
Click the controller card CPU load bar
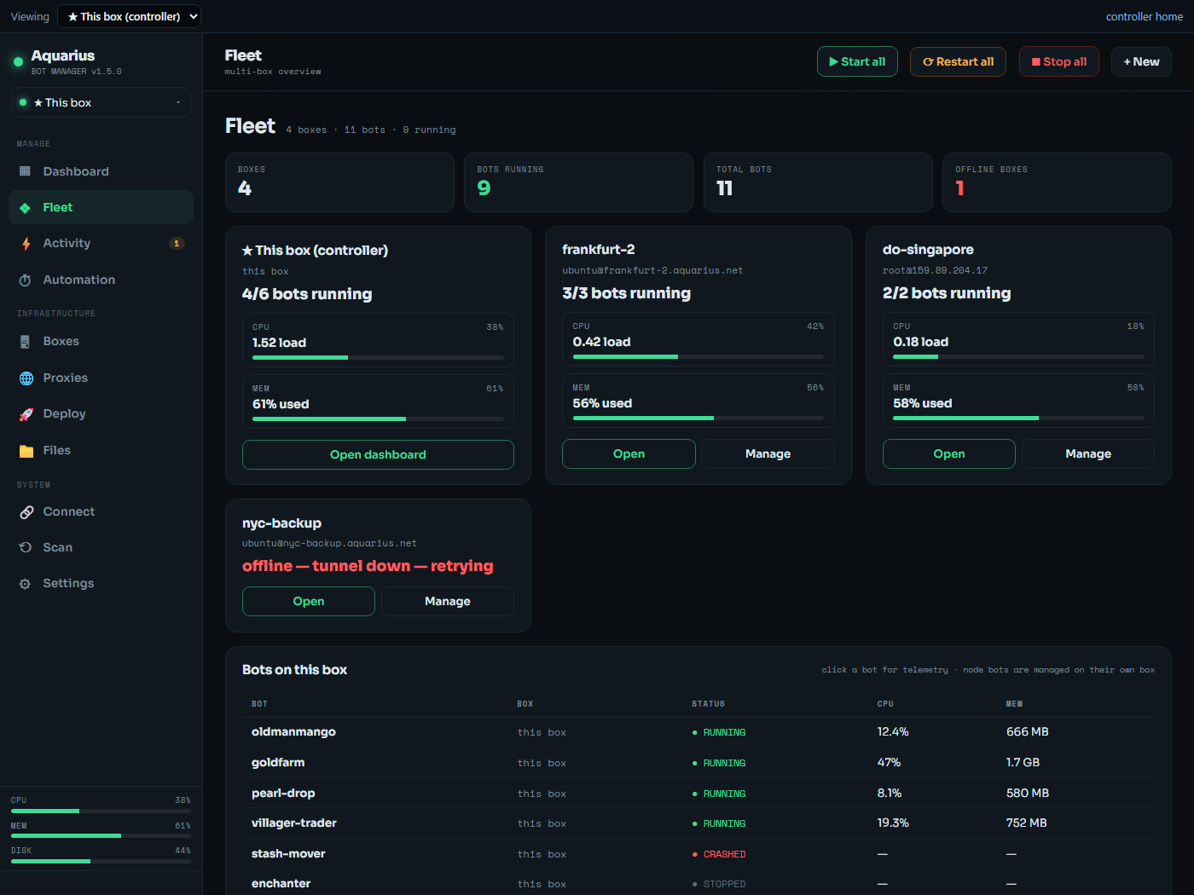(x=378, y=357)
